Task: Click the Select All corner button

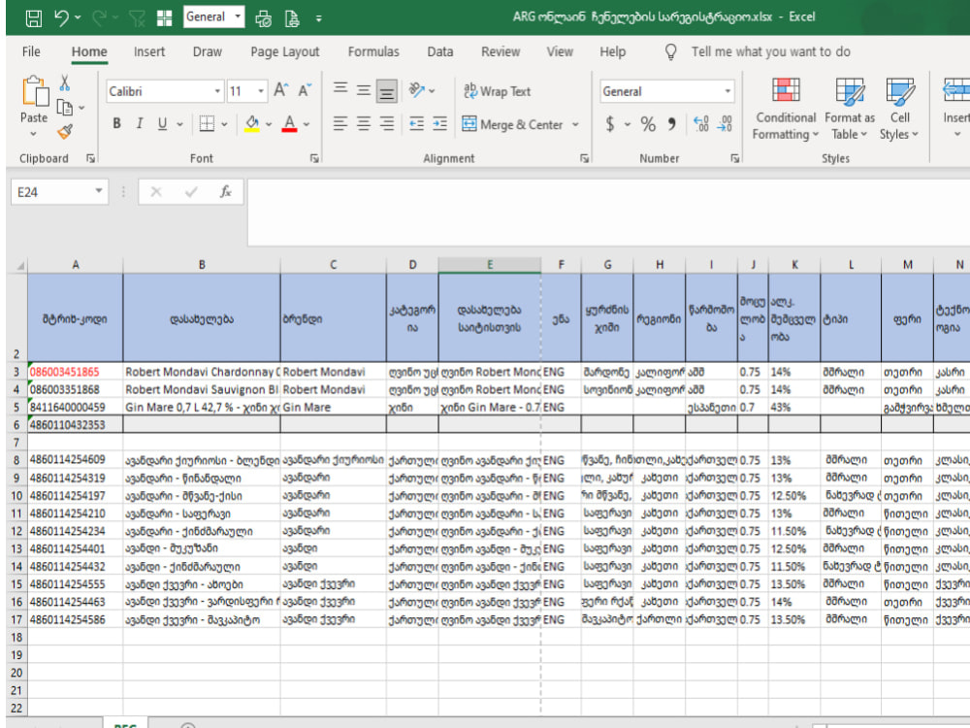Action: (17, 265)
